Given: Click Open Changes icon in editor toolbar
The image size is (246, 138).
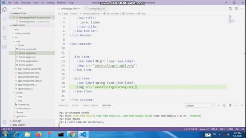Looking at the screenshot, I should (x=230, y=8).
